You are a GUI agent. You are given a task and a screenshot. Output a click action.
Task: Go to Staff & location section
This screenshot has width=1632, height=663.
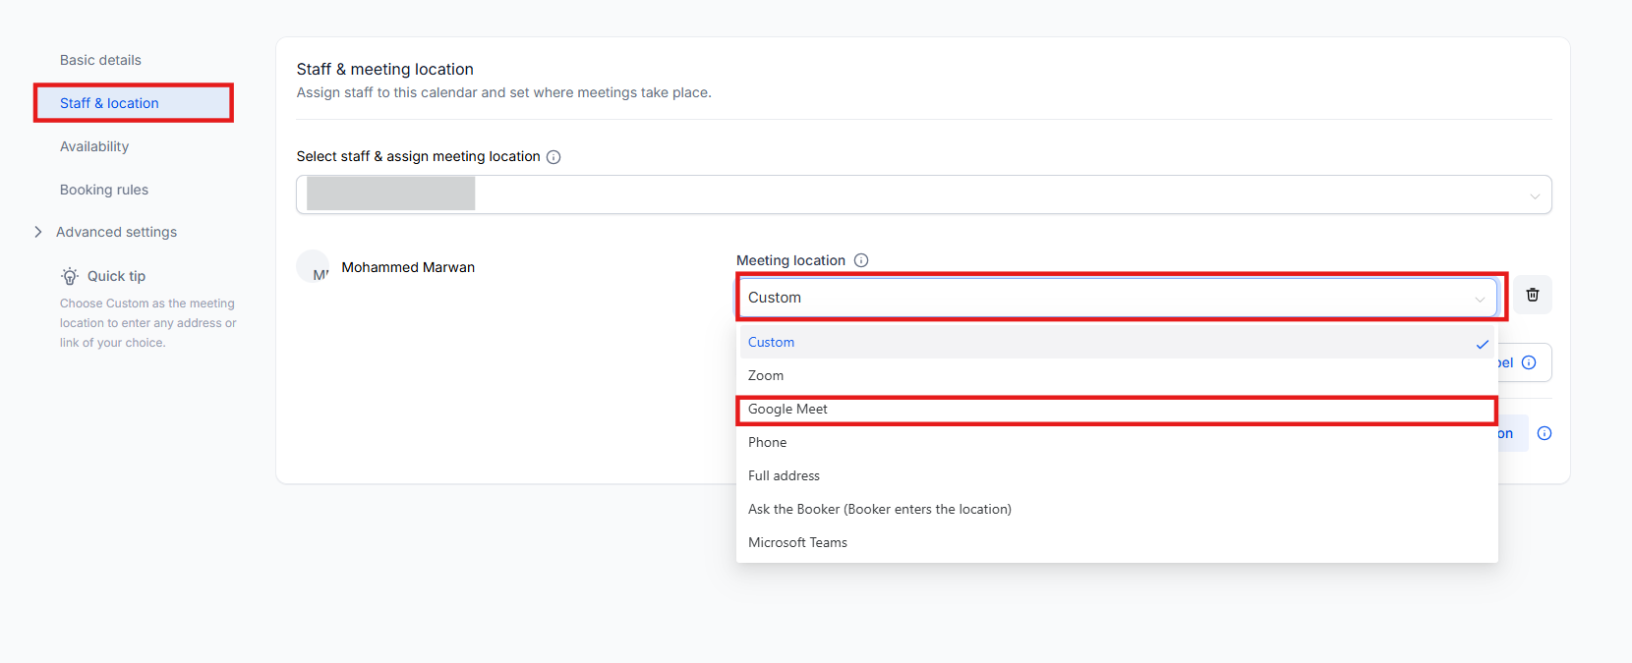109,103
